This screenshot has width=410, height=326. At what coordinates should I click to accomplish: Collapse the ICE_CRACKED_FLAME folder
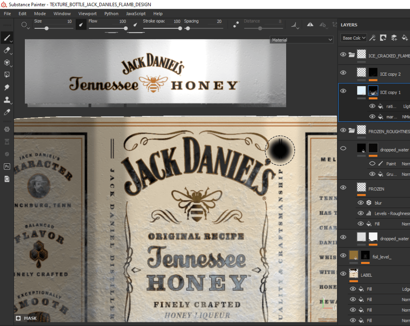(x=351, y=55)
